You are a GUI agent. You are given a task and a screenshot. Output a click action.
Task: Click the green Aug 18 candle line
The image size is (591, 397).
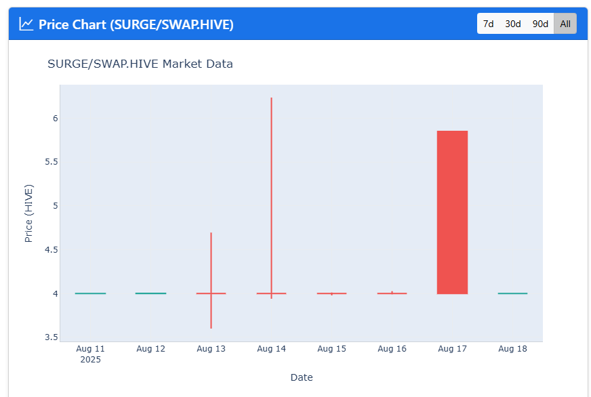512,293
